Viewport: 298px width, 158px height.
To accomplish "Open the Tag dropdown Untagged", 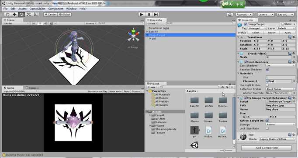I will [x=257, y=28].
